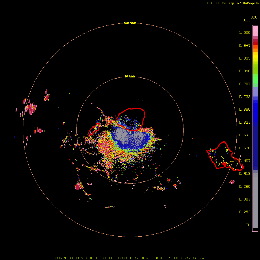
Task: Select the 0.573 legend value
Action: [245, 135]
